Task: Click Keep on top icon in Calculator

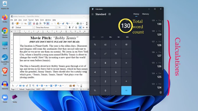Action: tap(109, 14)
